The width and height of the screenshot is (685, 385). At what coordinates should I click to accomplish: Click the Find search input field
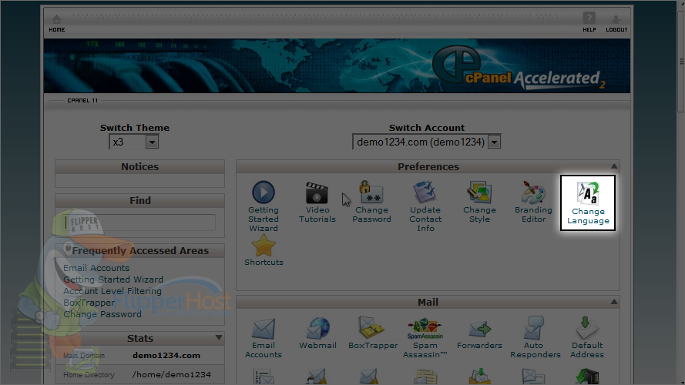click(x=139, y=223)
